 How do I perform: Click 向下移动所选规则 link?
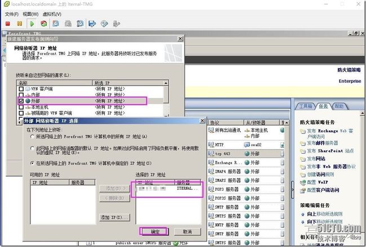tap(325, 222)
